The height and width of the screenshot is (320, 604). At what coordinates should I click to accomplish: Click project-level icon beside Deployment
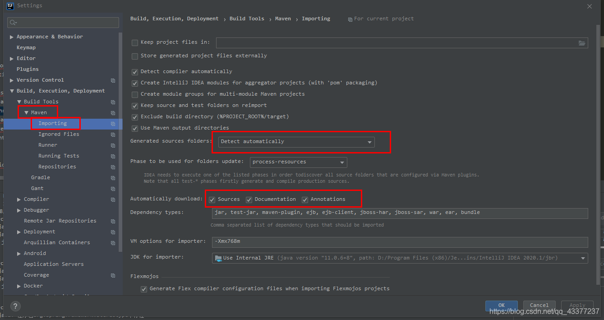113,232
